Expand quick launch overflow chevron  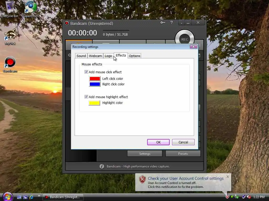pyautogui.click(x=39, y=196)
